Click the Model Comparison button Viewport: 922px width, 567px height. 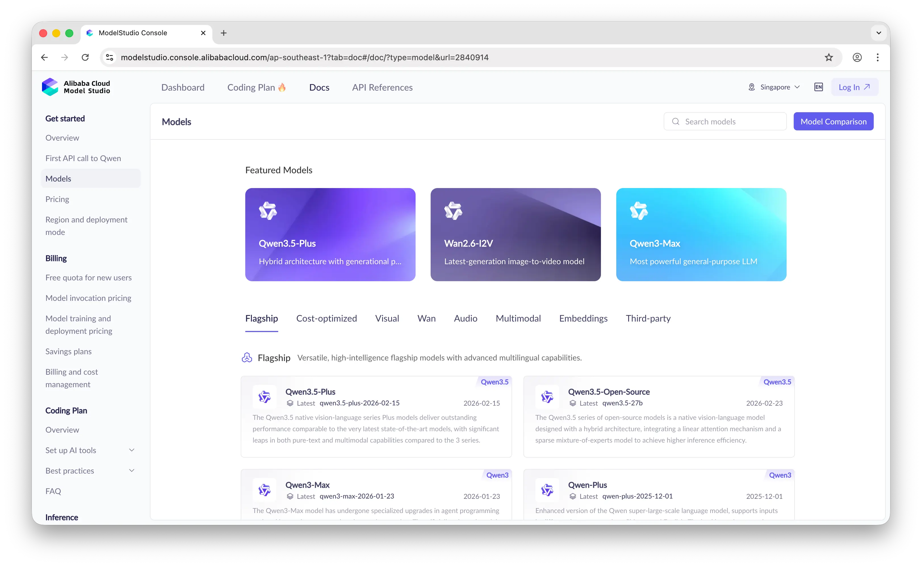[833, 121]
